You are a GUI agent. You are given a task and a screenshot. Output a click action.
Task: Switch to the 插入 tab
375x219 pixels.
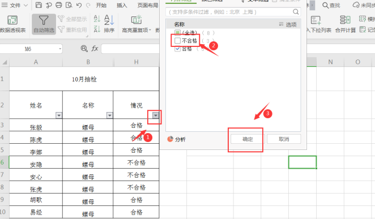click(122, 5)
